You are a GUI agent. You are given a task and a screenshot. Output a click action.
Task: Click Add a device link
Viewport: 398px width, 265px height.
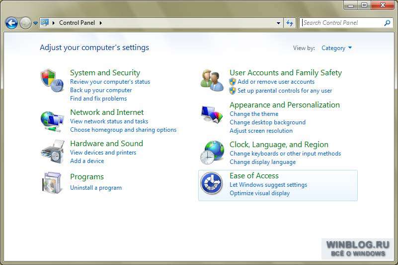(87, 160)
